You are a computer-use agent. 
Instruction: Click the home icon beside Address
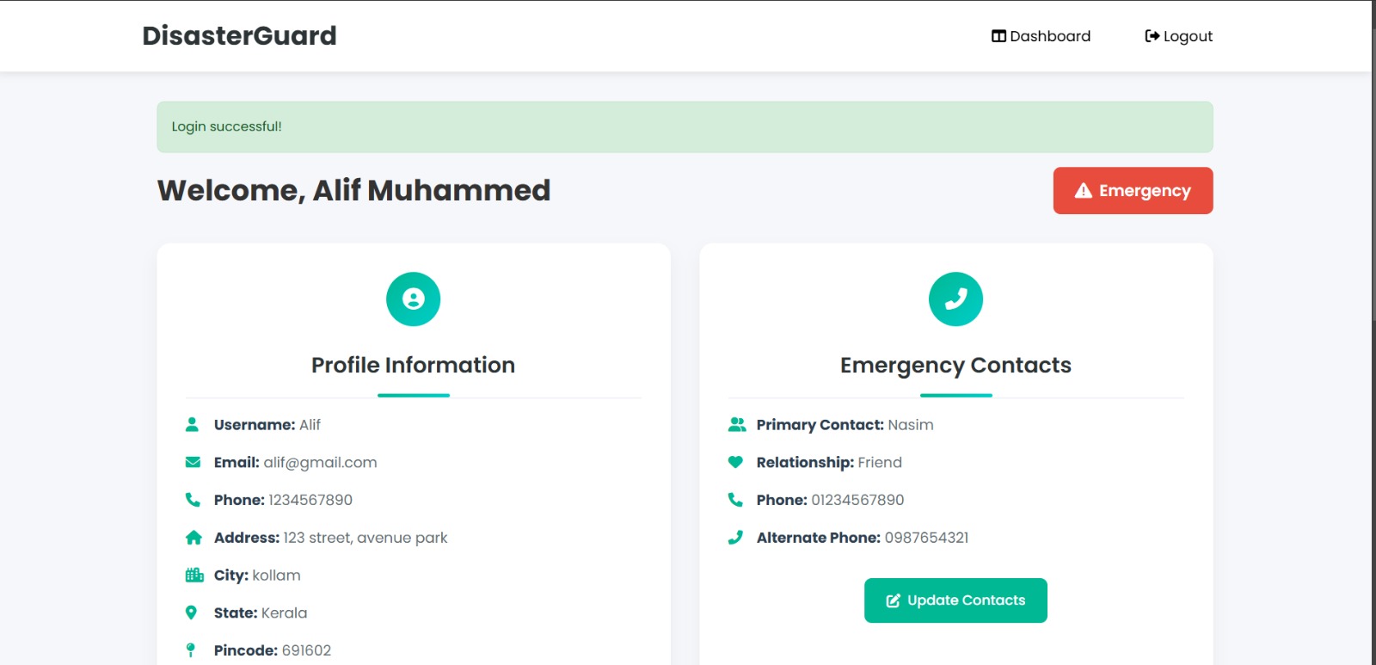click(193, 537)
